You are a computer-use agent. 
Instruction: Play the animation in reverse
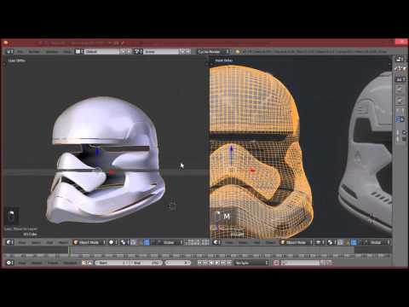(x=211, y=263)
